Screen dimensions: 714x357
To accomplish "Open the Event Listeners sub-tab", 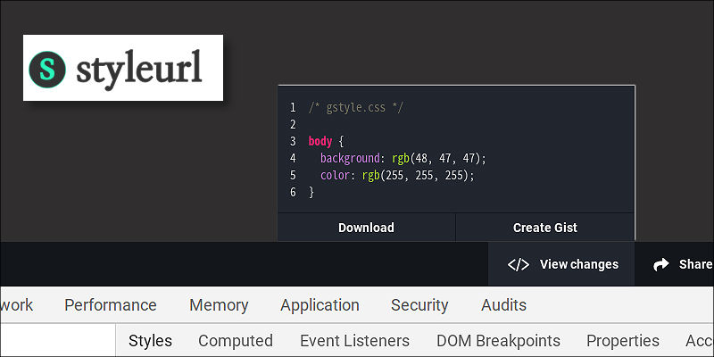I will tap(354, 341).
